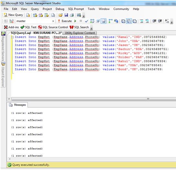Switch output to Results to Text
This screenshot has height=170, width=176.
click(x=123, y=21)
